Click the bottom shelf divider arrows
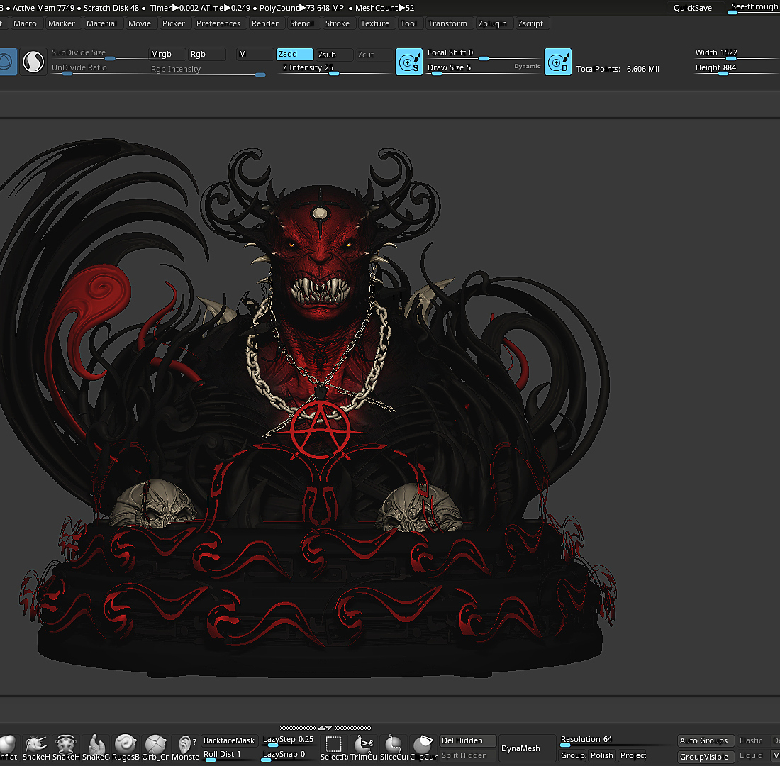780x766 pixels. point(325,728)
